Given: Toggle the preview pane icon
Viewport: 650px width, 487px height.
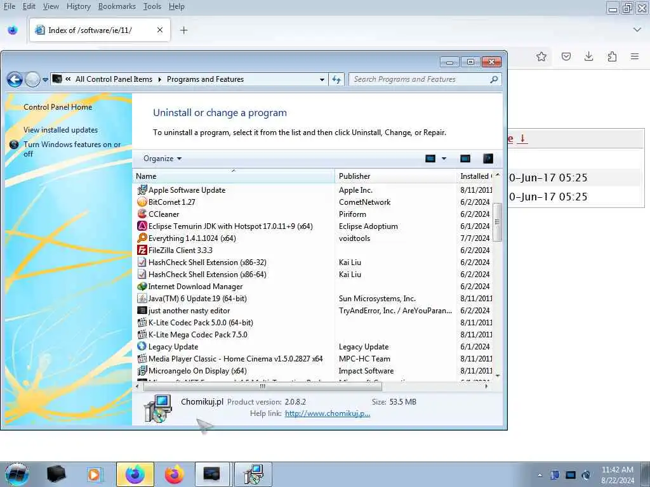Looking at the screenshot, I should [465, 159].
